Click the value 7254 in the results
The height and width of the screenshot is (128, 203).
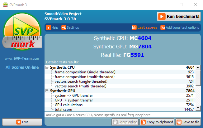tap(190, 105)
